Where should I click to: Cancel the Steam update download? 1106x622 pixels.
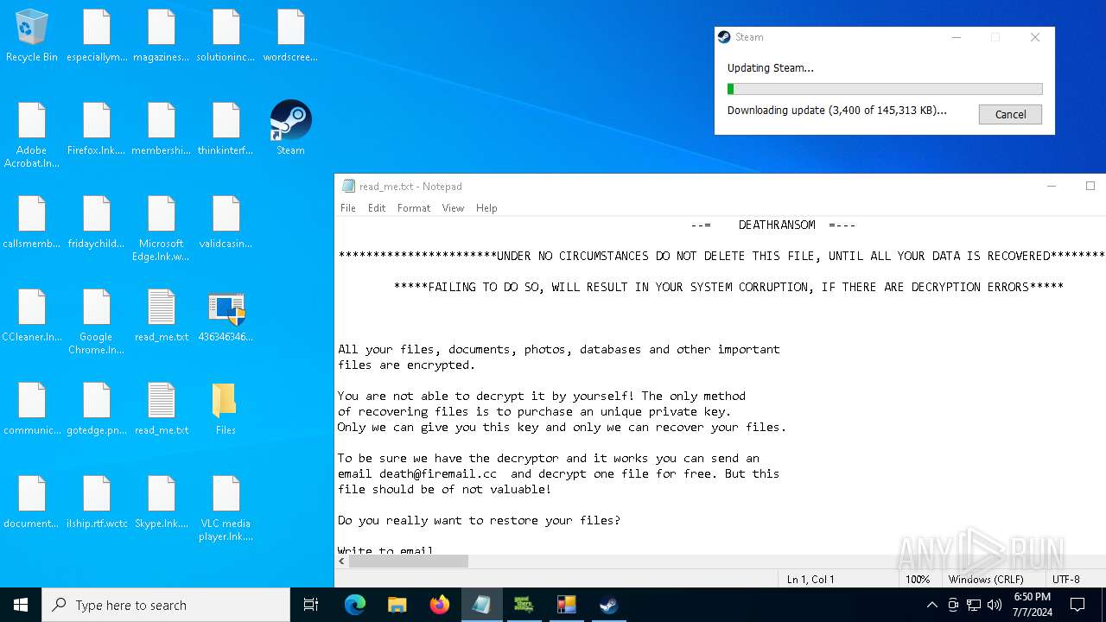pos(1010,114)
